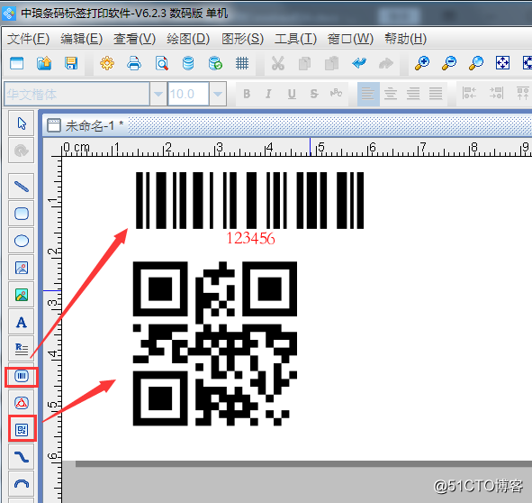Select the curve drawing tool
Image resolution: width=532 pixels, height=503 pixels.
pyautogui.click(x=22, y=457)
